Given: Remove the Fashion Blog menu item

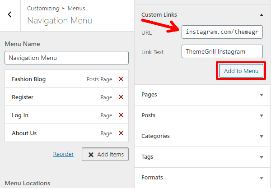Looking at the screenshot, I should (121, 79).
